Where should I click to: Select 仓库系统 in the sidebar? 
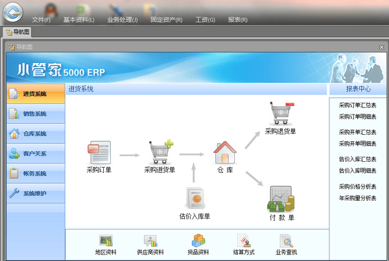coord(34,134)
